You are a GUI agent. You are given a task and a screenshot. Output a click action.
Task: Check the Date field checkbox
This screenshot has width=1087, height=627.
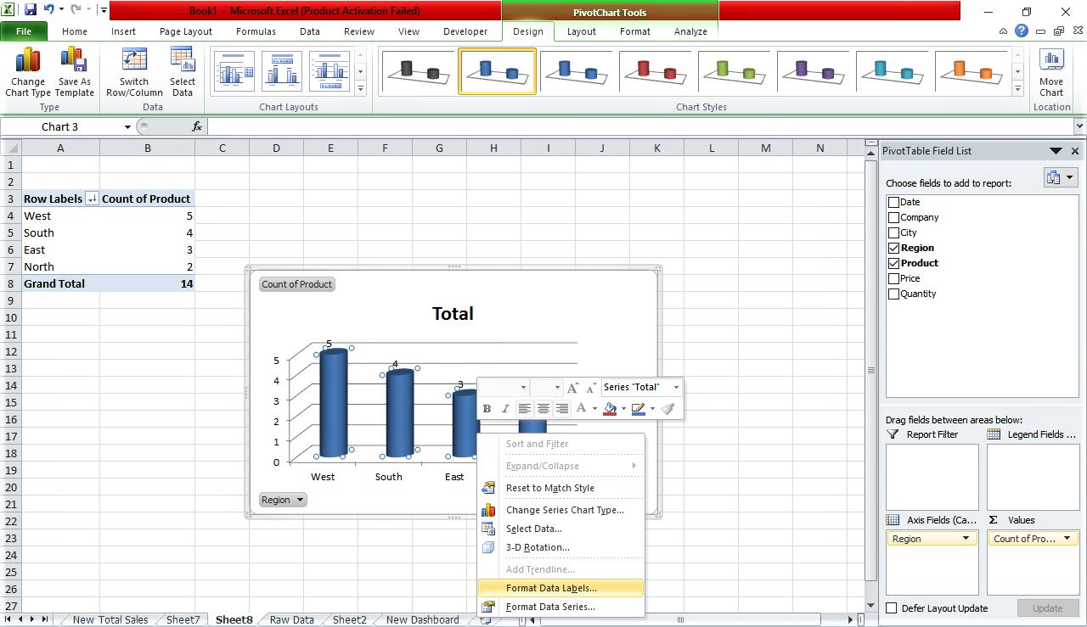[x=893, y=202]
